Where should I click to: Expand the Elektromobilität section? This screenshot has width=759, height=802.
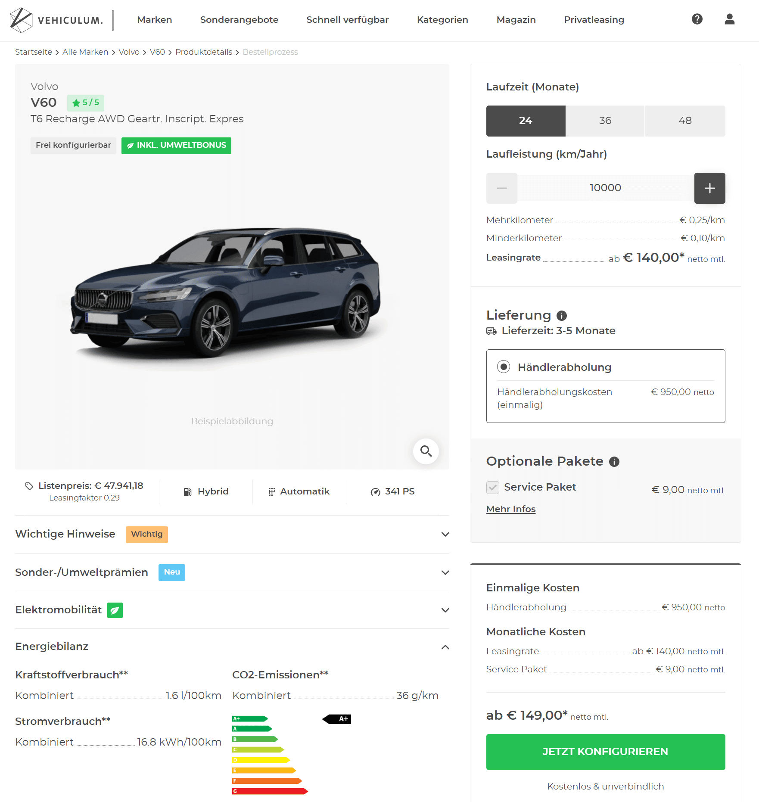tap(232, 610)
